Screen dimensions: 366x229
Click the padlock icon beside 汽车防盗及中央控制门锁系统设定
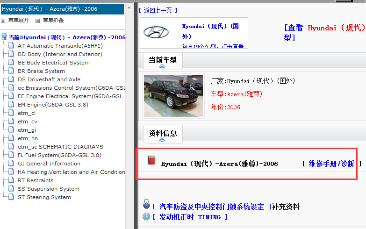pyautogui.click(x=146, y=204)
